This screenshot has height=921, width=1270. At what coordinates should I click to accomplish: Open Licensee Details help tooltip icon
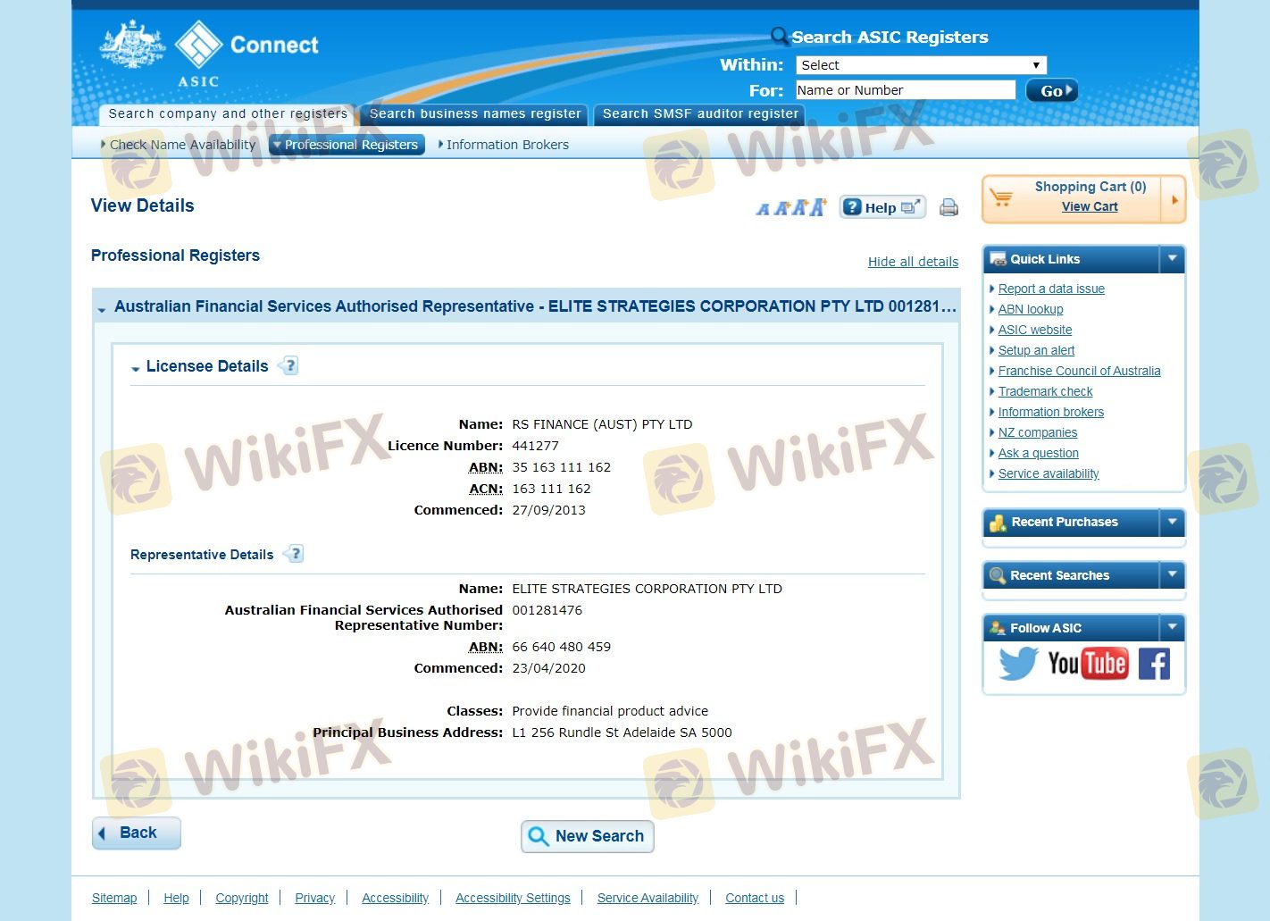point(288,365)
